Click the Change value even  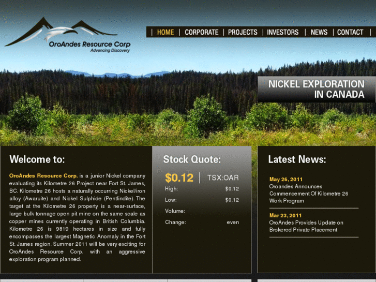233,222
